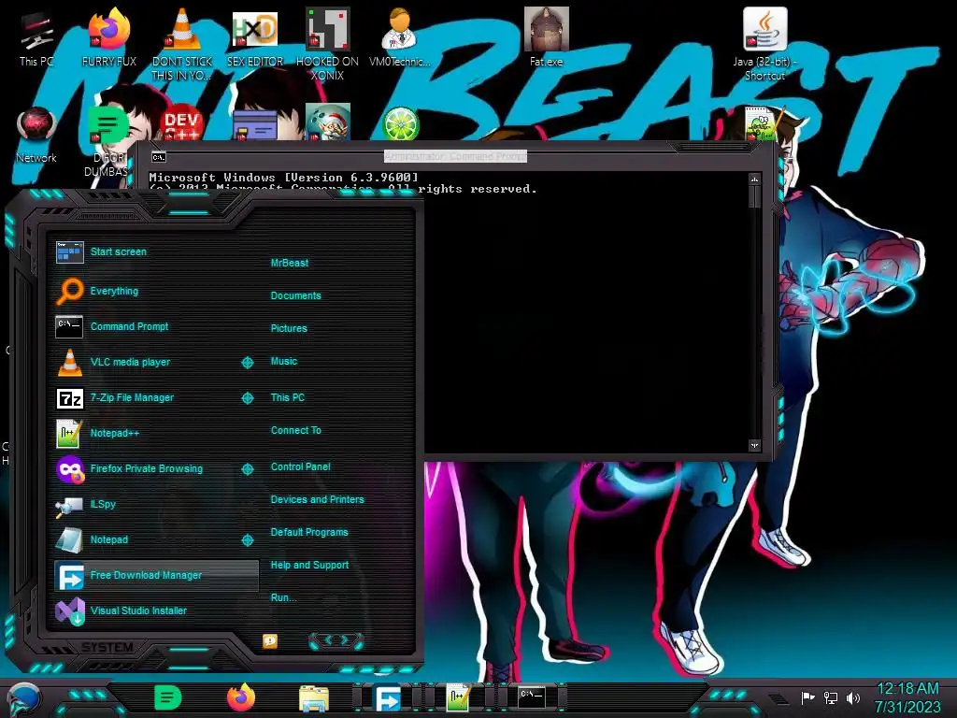This screenshot has width=957, height=718.
Task: Open 7-Zip File Manager from Start menu
Action: 156,398
